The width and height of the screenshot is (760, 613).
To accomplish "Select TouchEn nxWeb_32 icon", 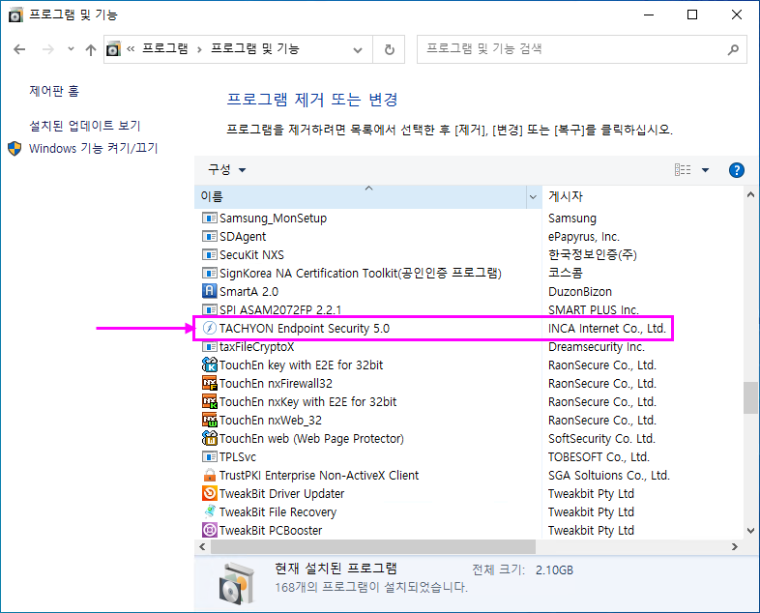I will [210, 420].
